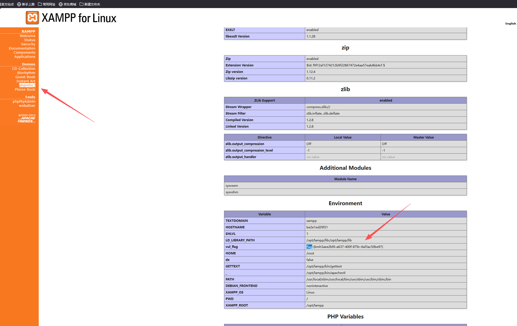
Task: Open the Phone Book demo
Action: pos(25,89)
